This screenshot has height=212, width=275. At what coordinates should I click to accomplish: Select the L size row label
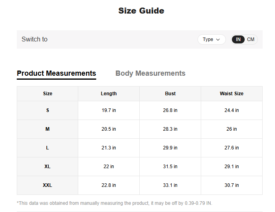pyautogui.click(x=47, y=148)
